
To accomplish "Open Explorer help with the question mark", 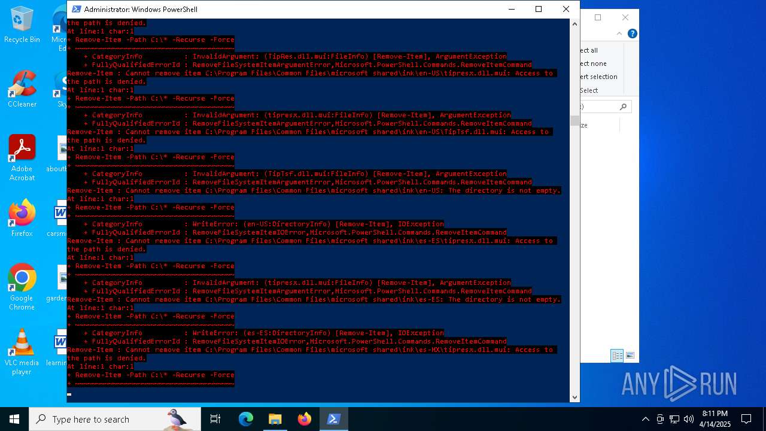I will coord(632,34).
